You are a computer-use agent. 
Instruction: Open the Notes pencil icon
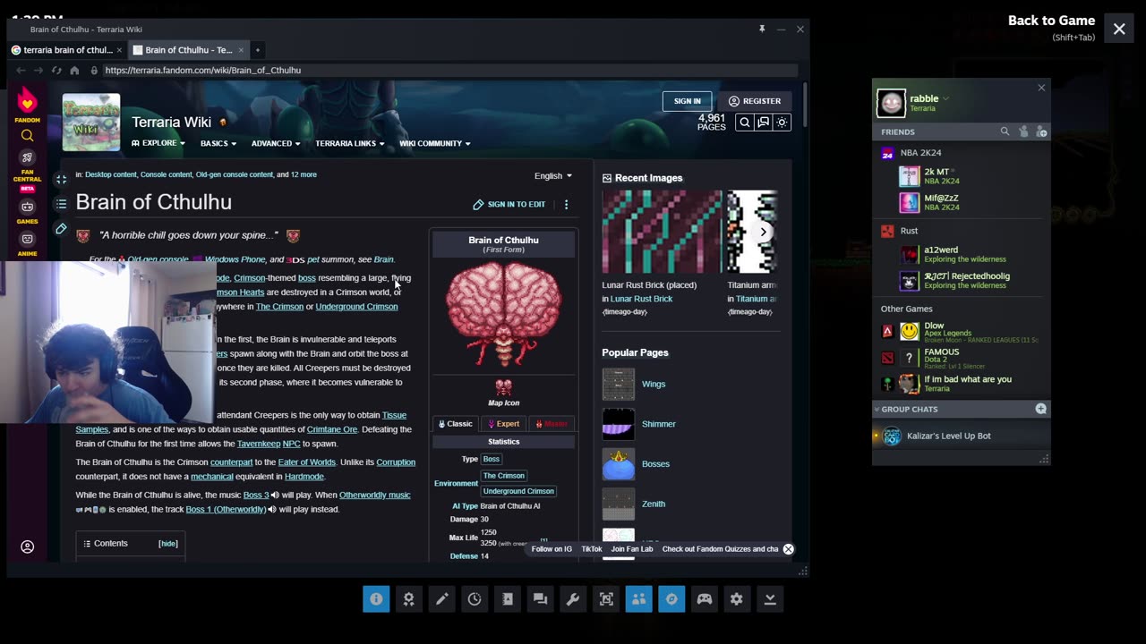(x=441, y=599)
